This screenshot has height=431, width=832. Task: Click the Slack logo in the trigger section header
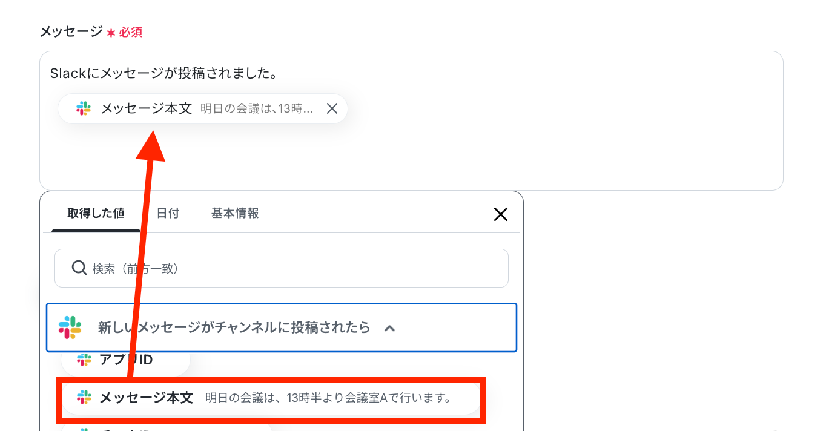coord(70,327)
